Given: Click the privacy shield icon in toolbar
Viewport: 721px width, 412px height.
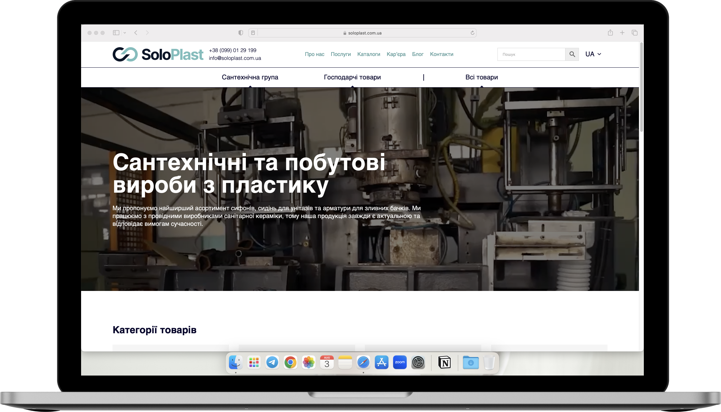Looking at the screenshot, I should (x=241, y=33).
